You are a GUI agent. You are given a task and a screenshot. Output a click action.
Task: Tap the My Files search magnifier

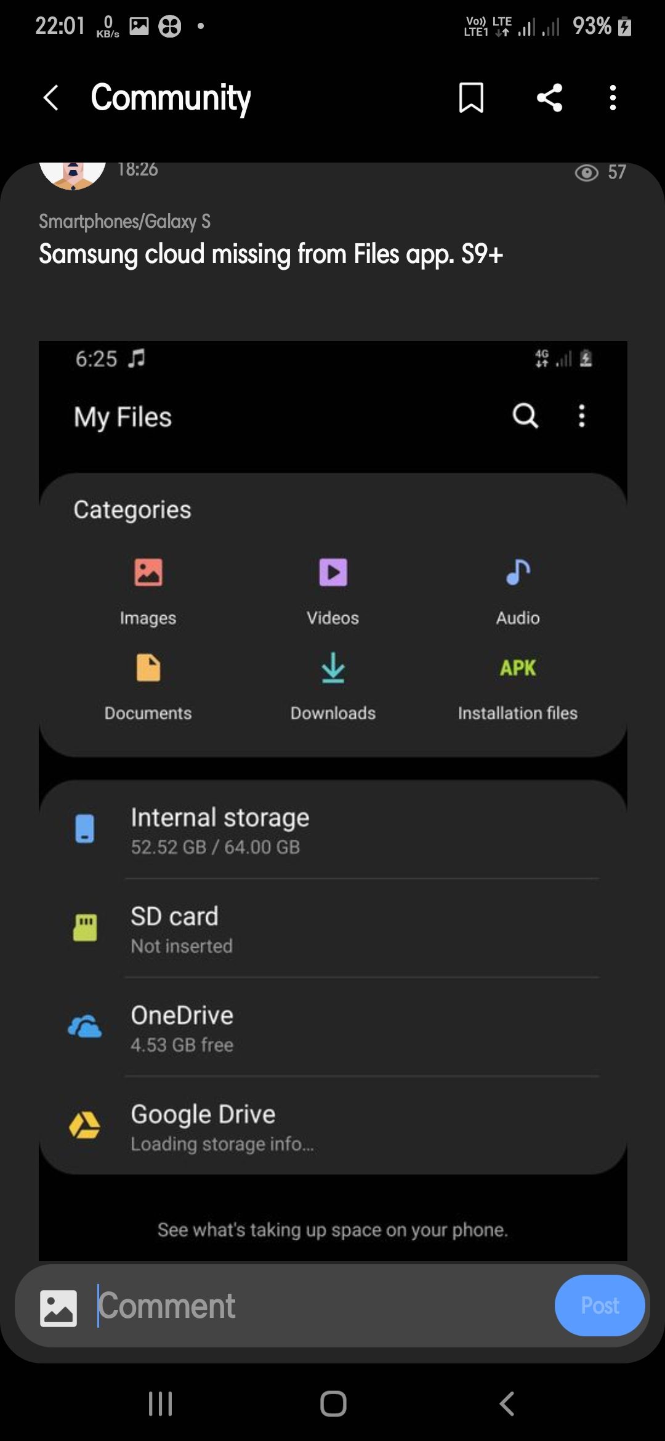525,416
